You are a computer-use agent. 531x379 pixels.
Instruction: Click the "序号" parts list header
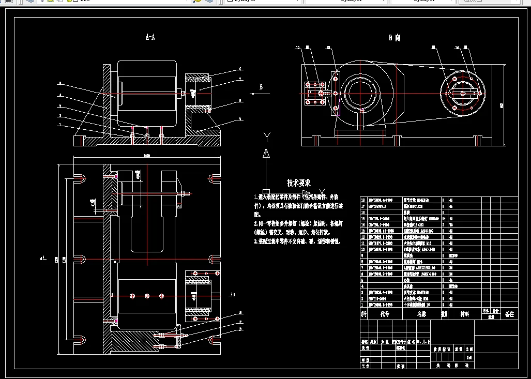click(363, 314)
